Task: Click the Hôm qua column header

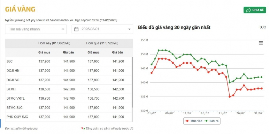Action: point(102,43)
